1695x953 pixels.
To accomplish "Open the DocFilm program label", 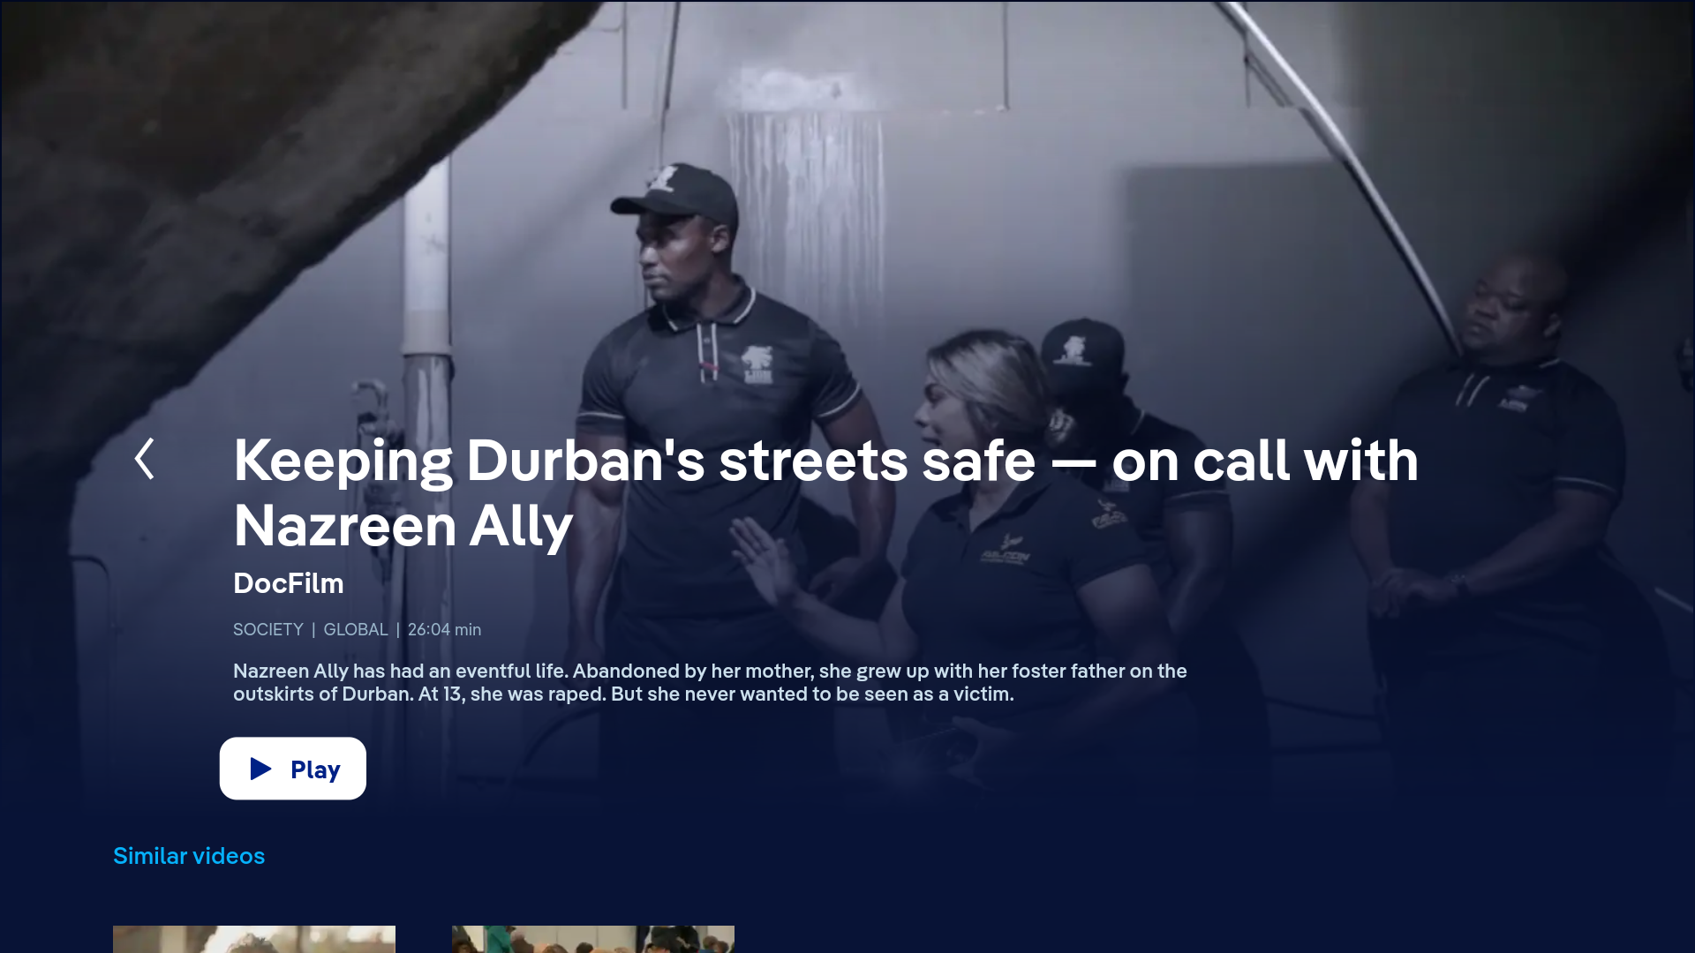I will click(289, 583).
